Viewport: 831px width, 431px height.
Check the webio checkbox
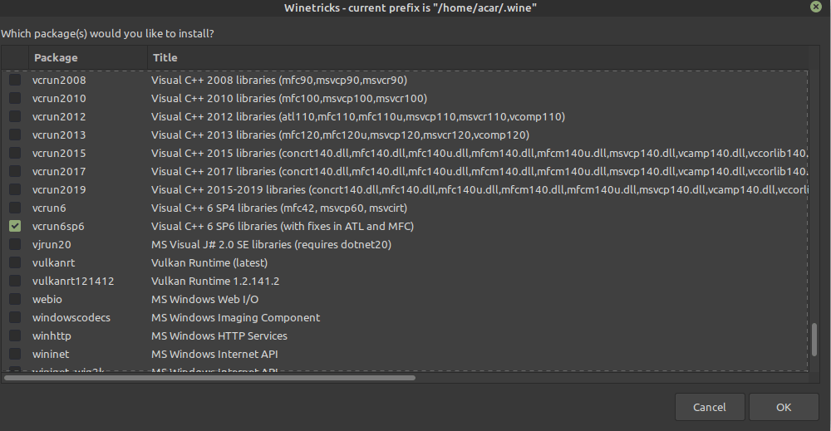(x=15, y=299)
